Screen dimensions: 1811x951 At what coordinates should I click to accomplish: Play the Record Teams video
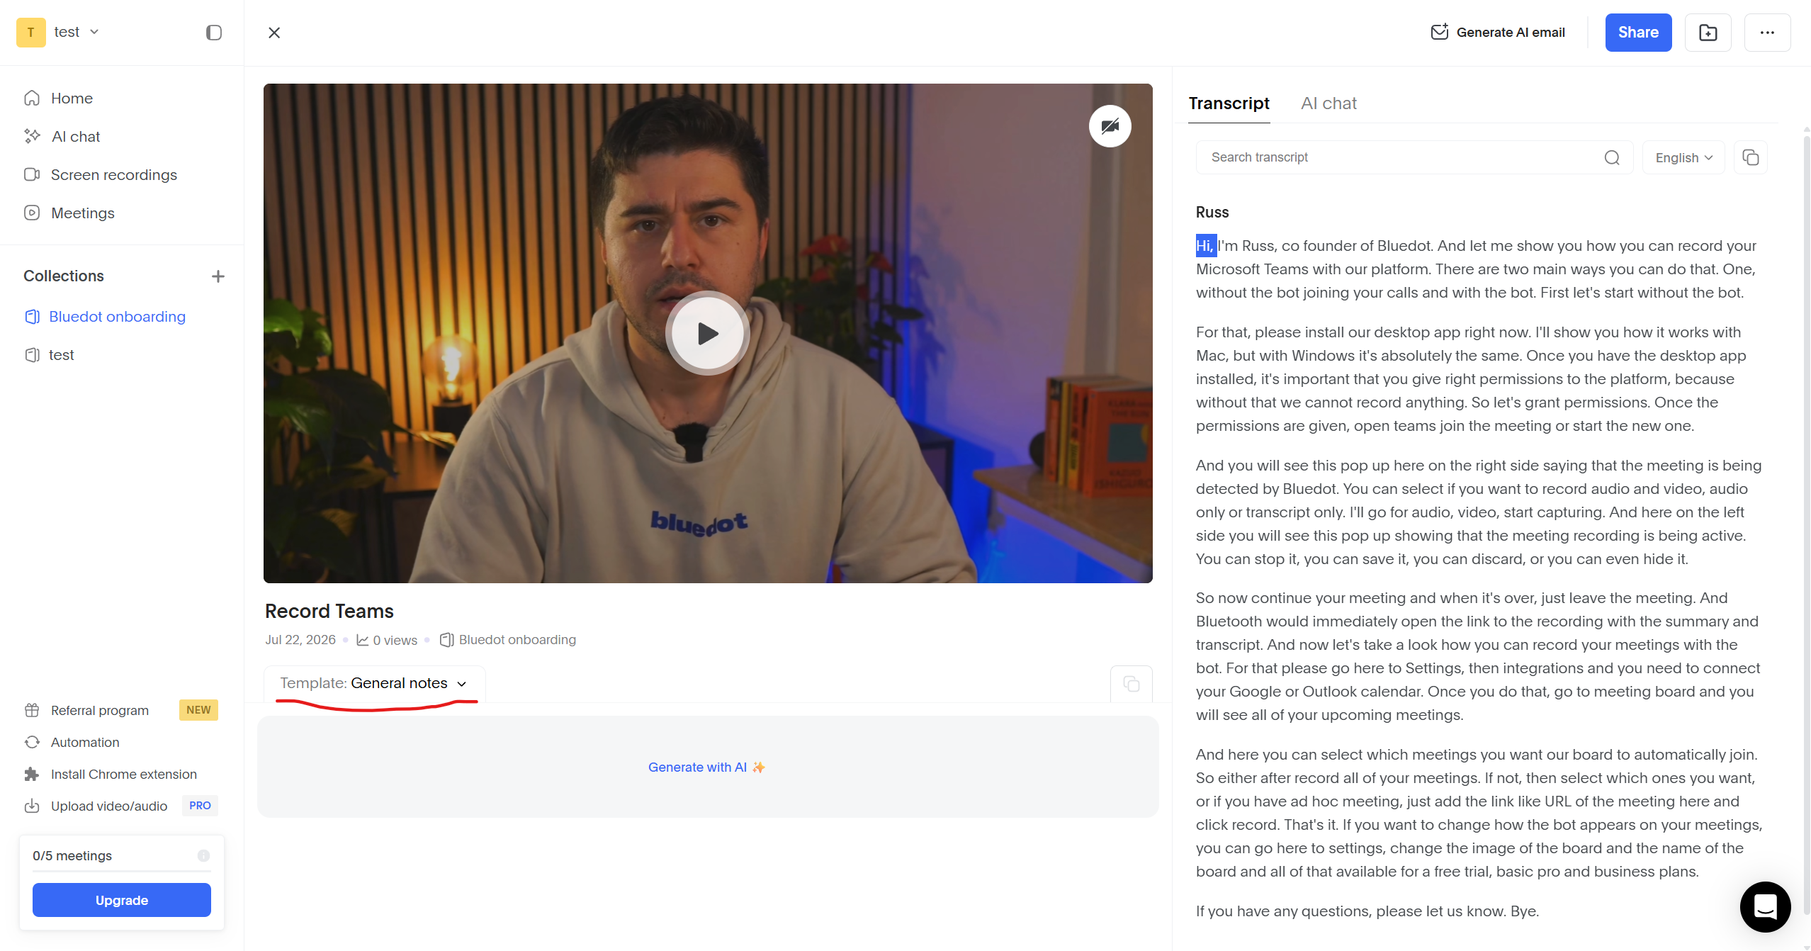click(x=707, y=333)
